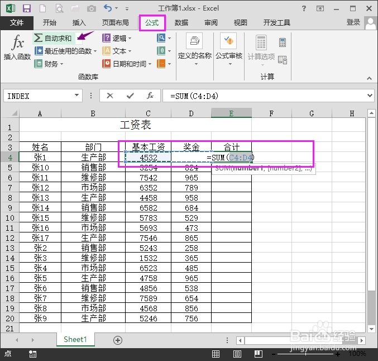This screenshot has width=378, height=361.
Task: Click the Calculate Sheet icon
Action: [283, 60]
